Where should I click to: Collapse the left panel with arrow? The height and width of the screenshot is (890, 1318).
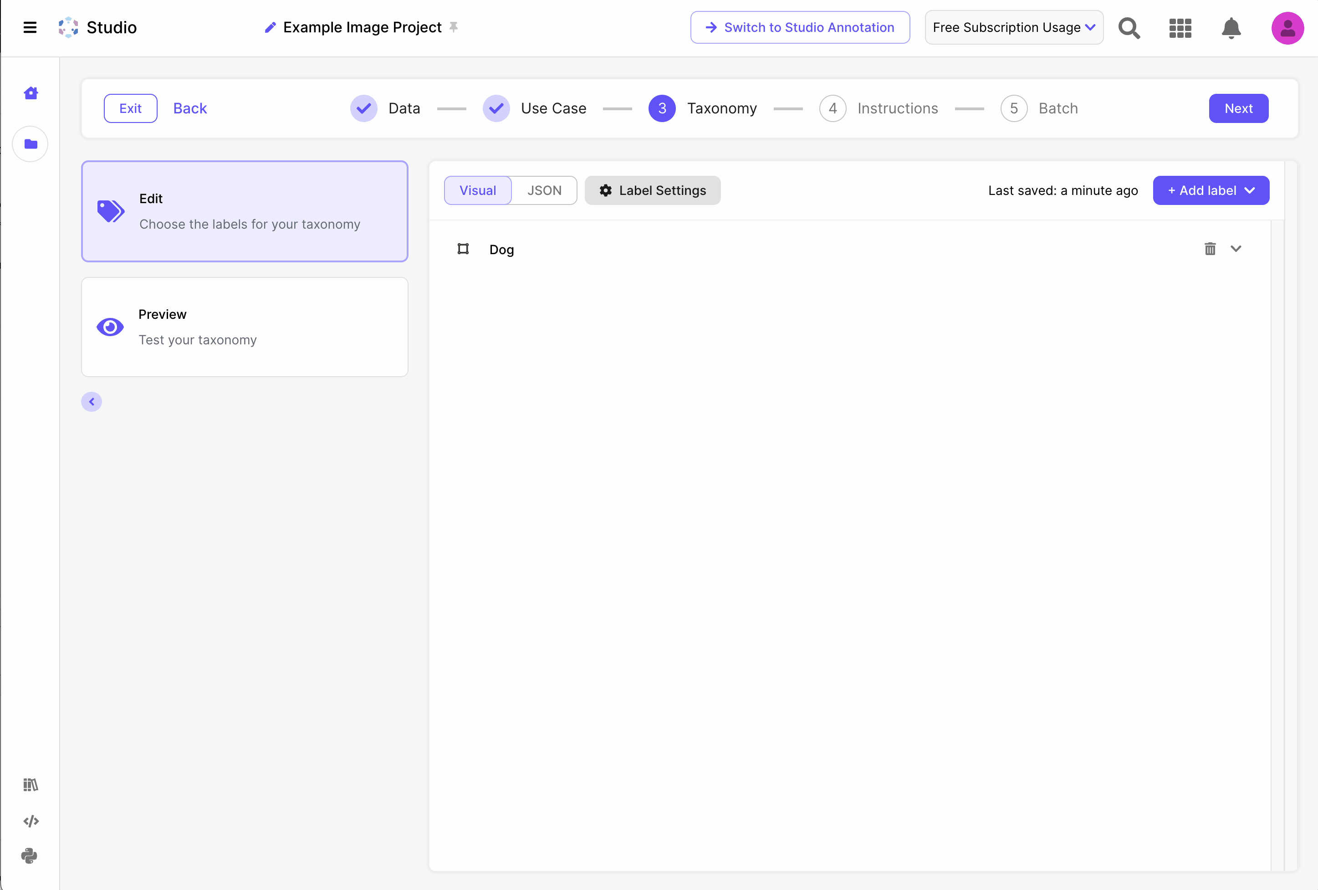click(91, 402)
